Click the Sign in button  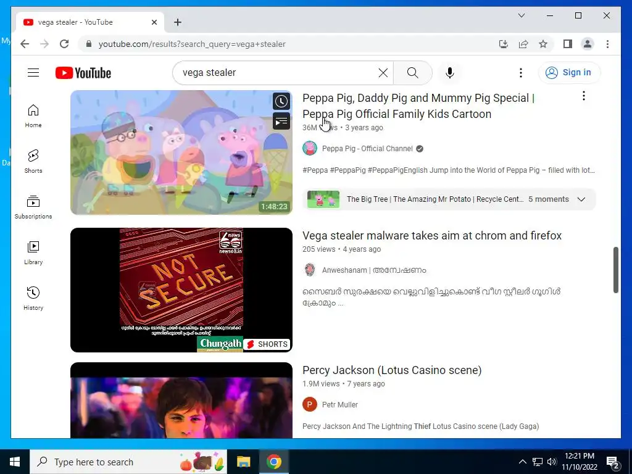569,73
